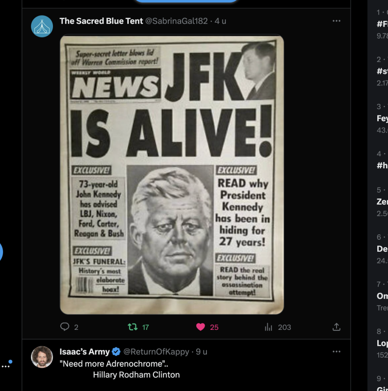Visit the @ReturnOfKappy handle
Viewport: 388px width, 391px height.
point(156,351)
